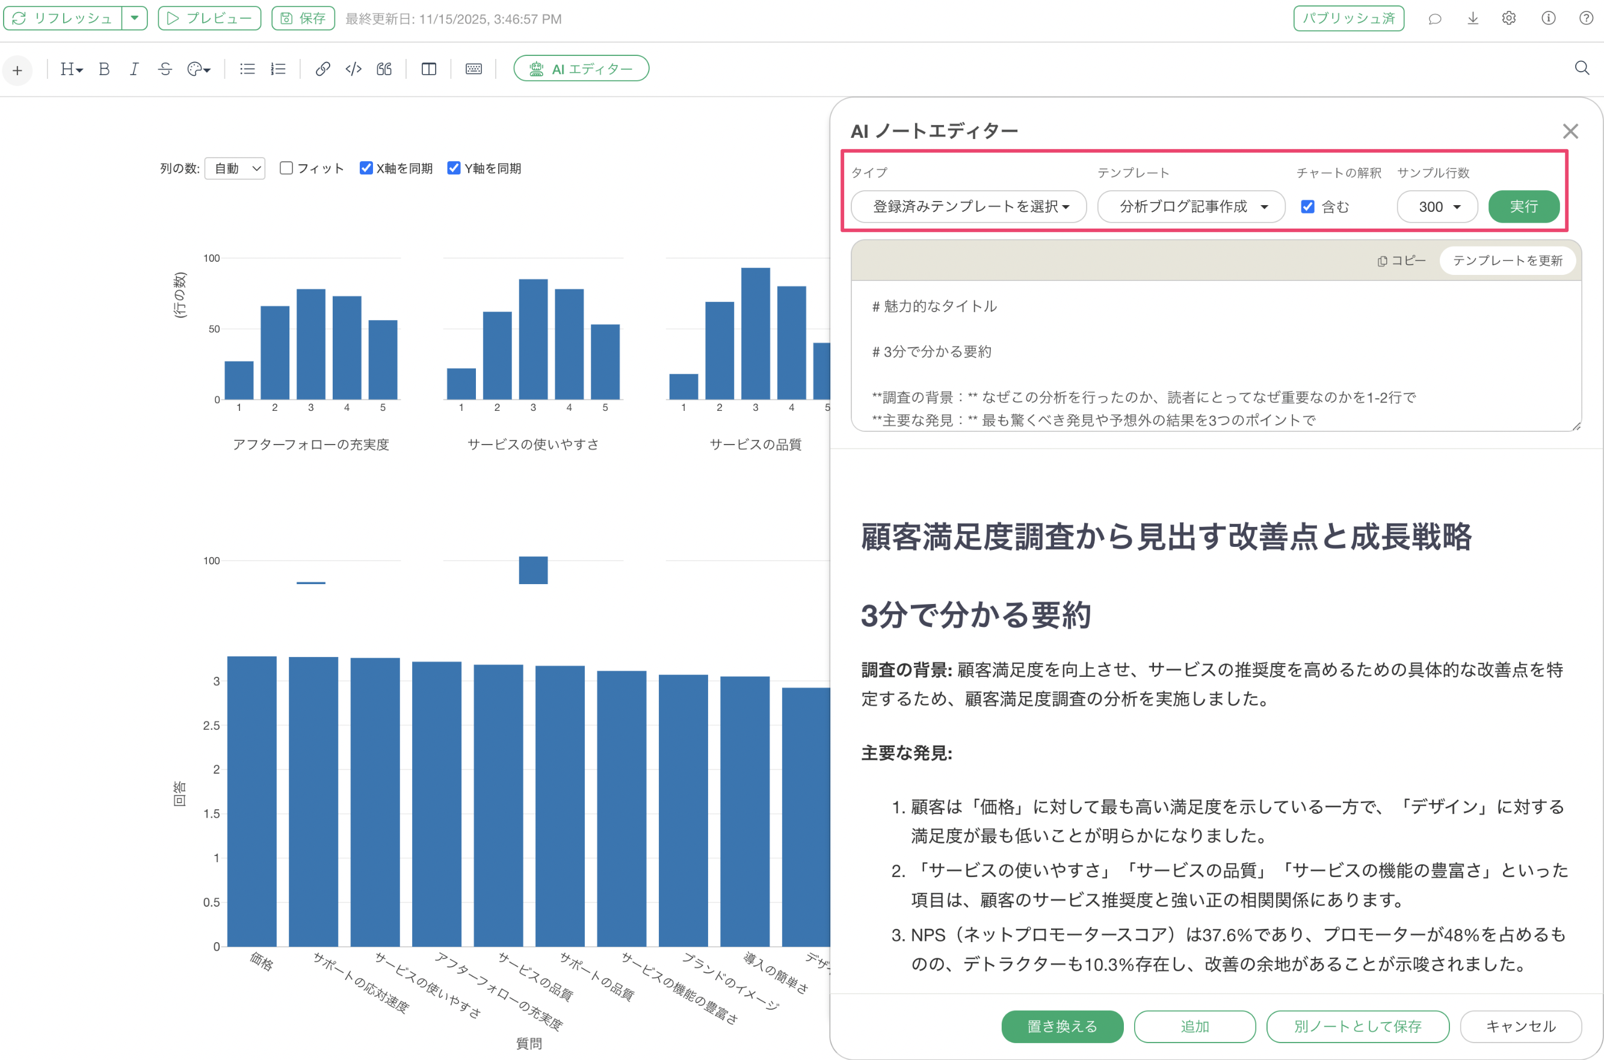Open text color palette picker
1604x1060 pixels.
[x=199, y=69]
